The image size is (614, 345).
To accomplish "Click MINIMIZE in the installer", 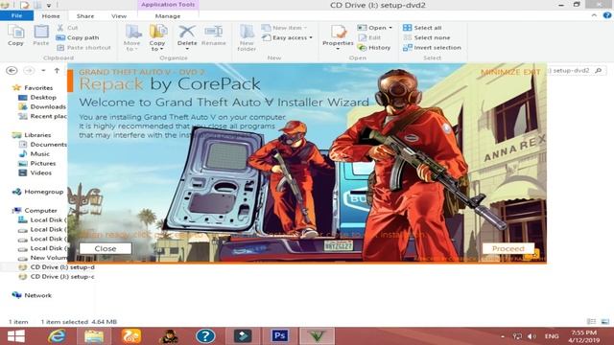I will tap(501, 72).
